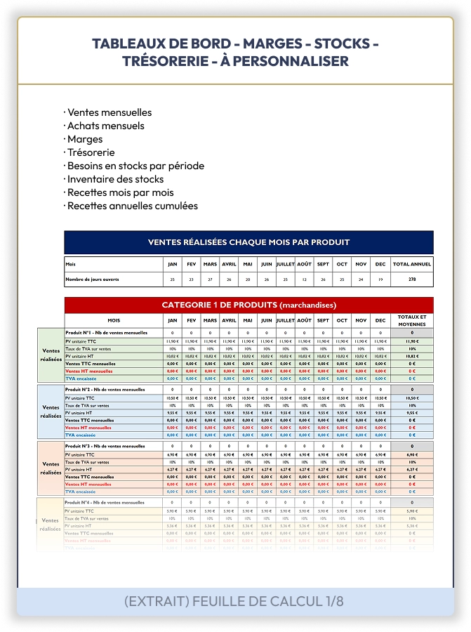Click the 'Trésorerie' bullet item in the list
The width and height of the screenshot is (471, 632).
click(91, 152)
